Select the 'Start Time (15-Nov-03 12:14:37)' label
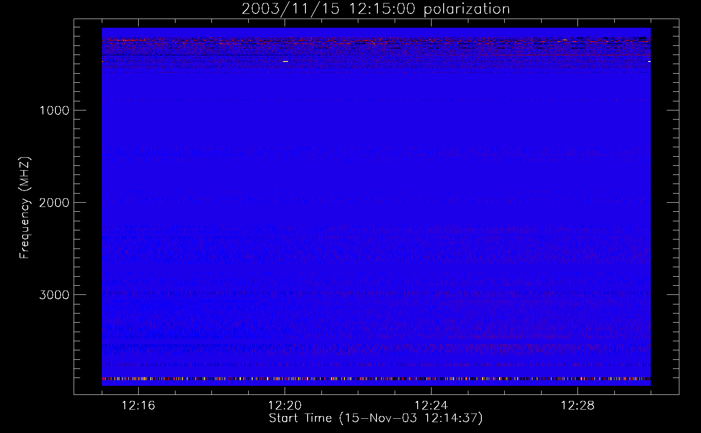 coord(376,418)
